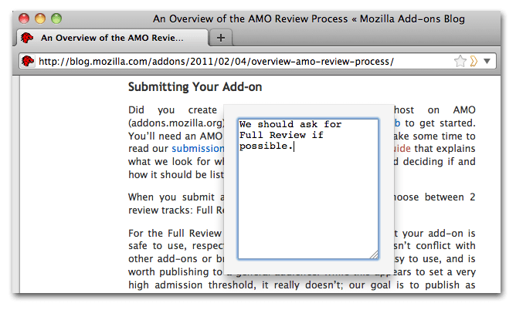Click the text '(addons.mozilla.org)' in the article
Image resolution: width=516 pixels, height=310 pixels.
[176, 123]
